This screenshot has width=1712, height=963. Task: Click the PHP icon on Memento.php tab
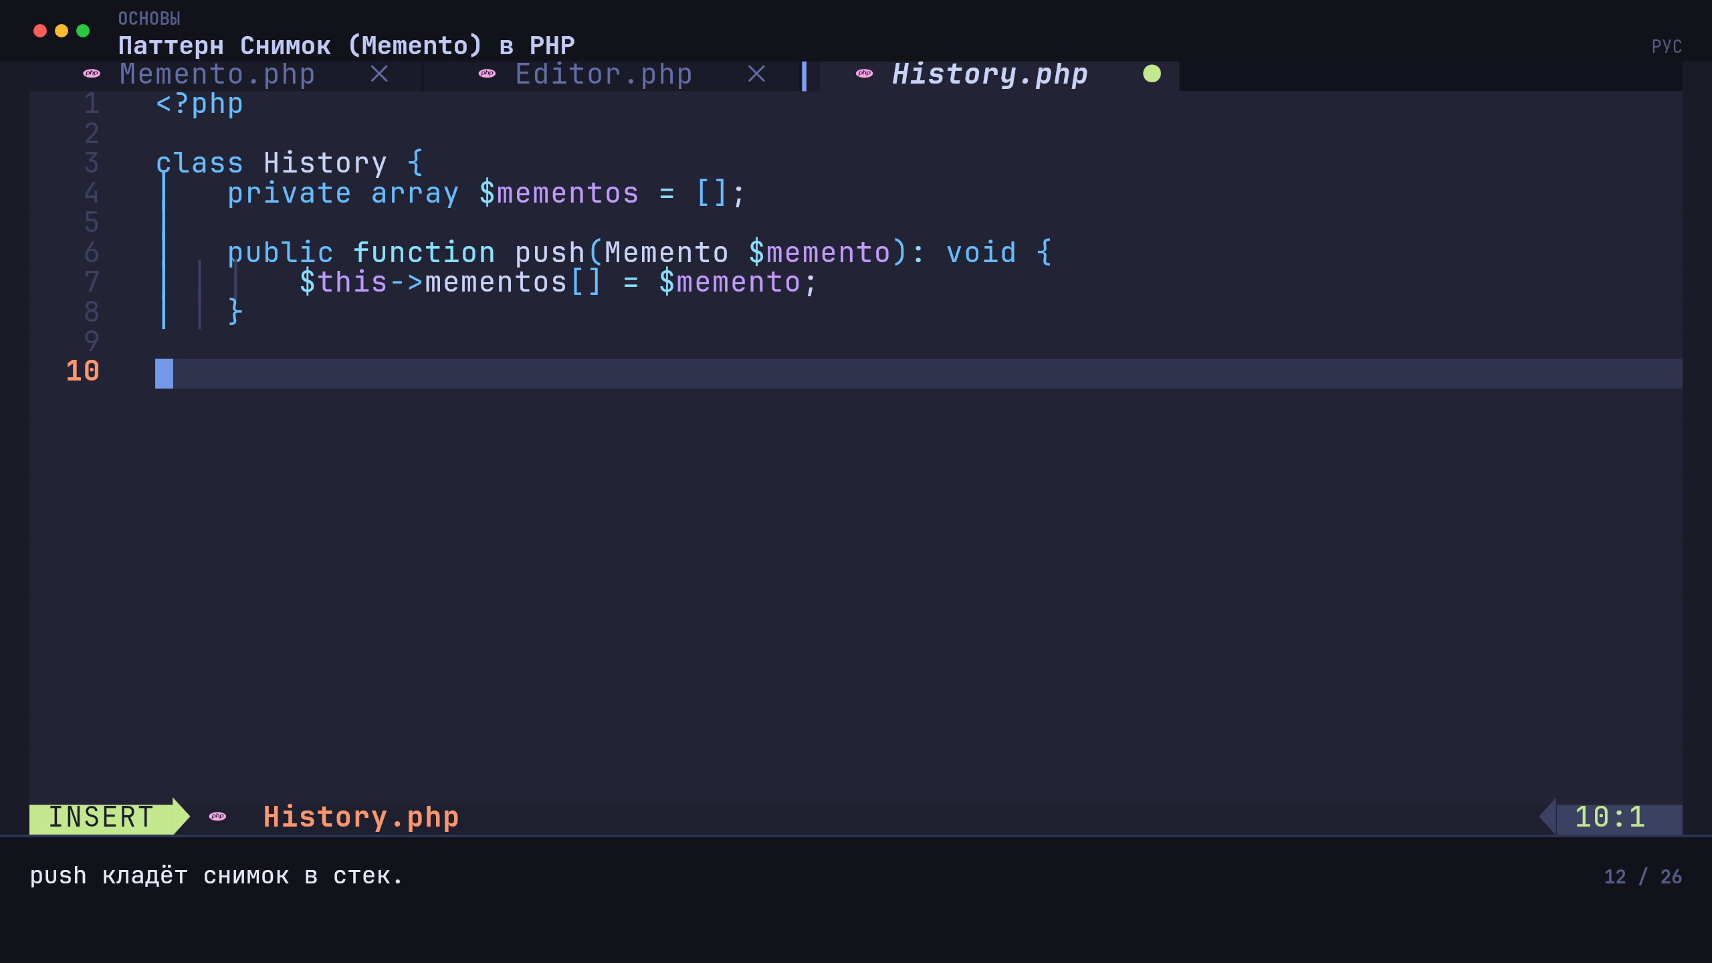pyautogui.click(x=92, y=74)
